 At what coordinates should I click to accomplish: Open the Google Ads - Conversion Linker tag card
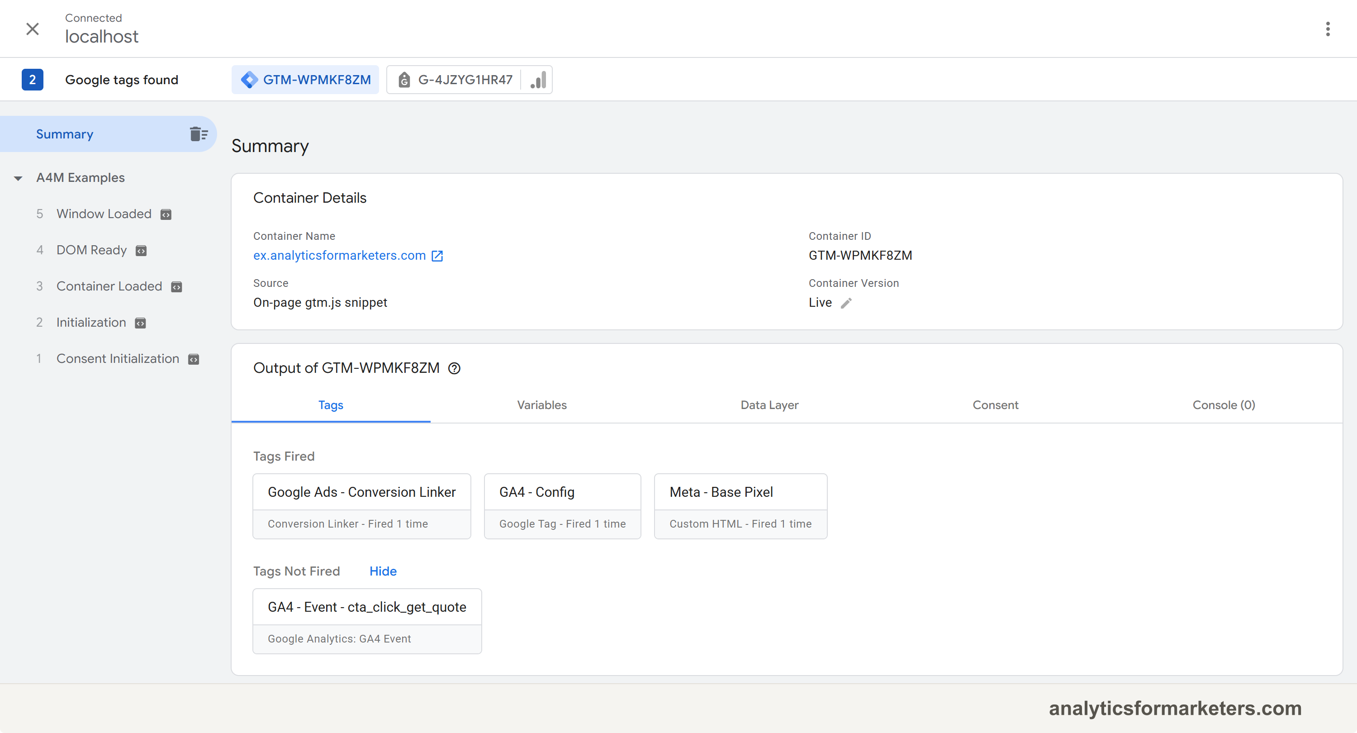pos(361,506)
